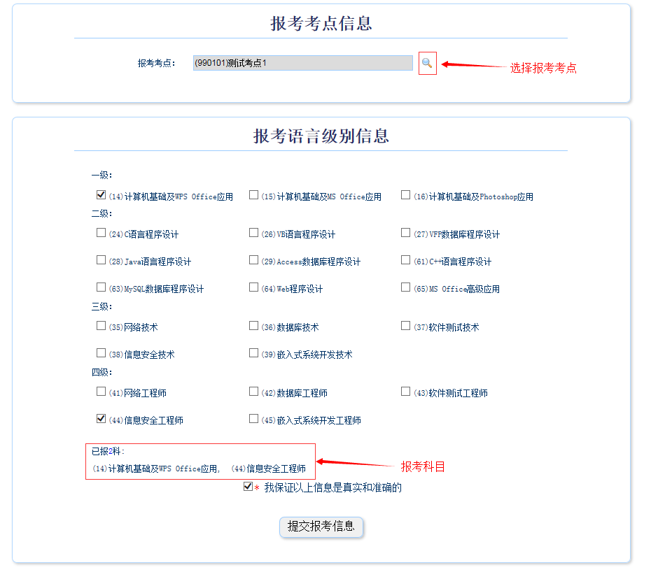Uncheck (14) WPS Office应用 checkbox
This screenshot has width=665, height=572.
coord(101,195)
